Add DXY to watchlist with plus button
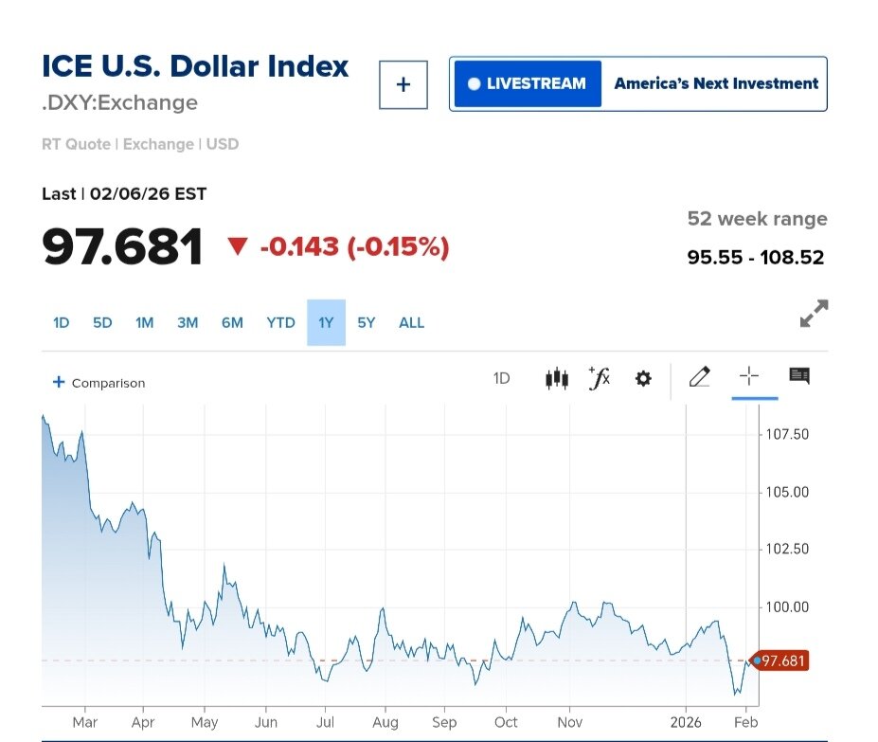The height and width of the screenshot is (742, 878). tap(403, 84)
